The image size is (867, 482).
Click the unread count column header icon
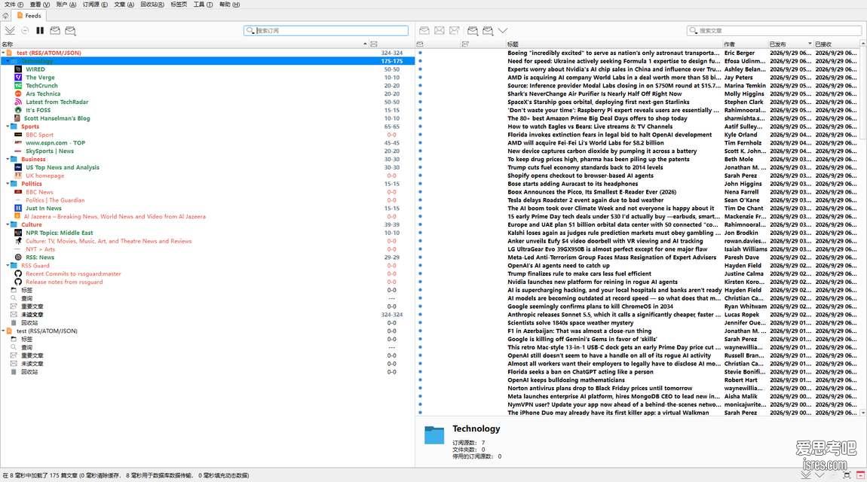[x=374, y=44]
